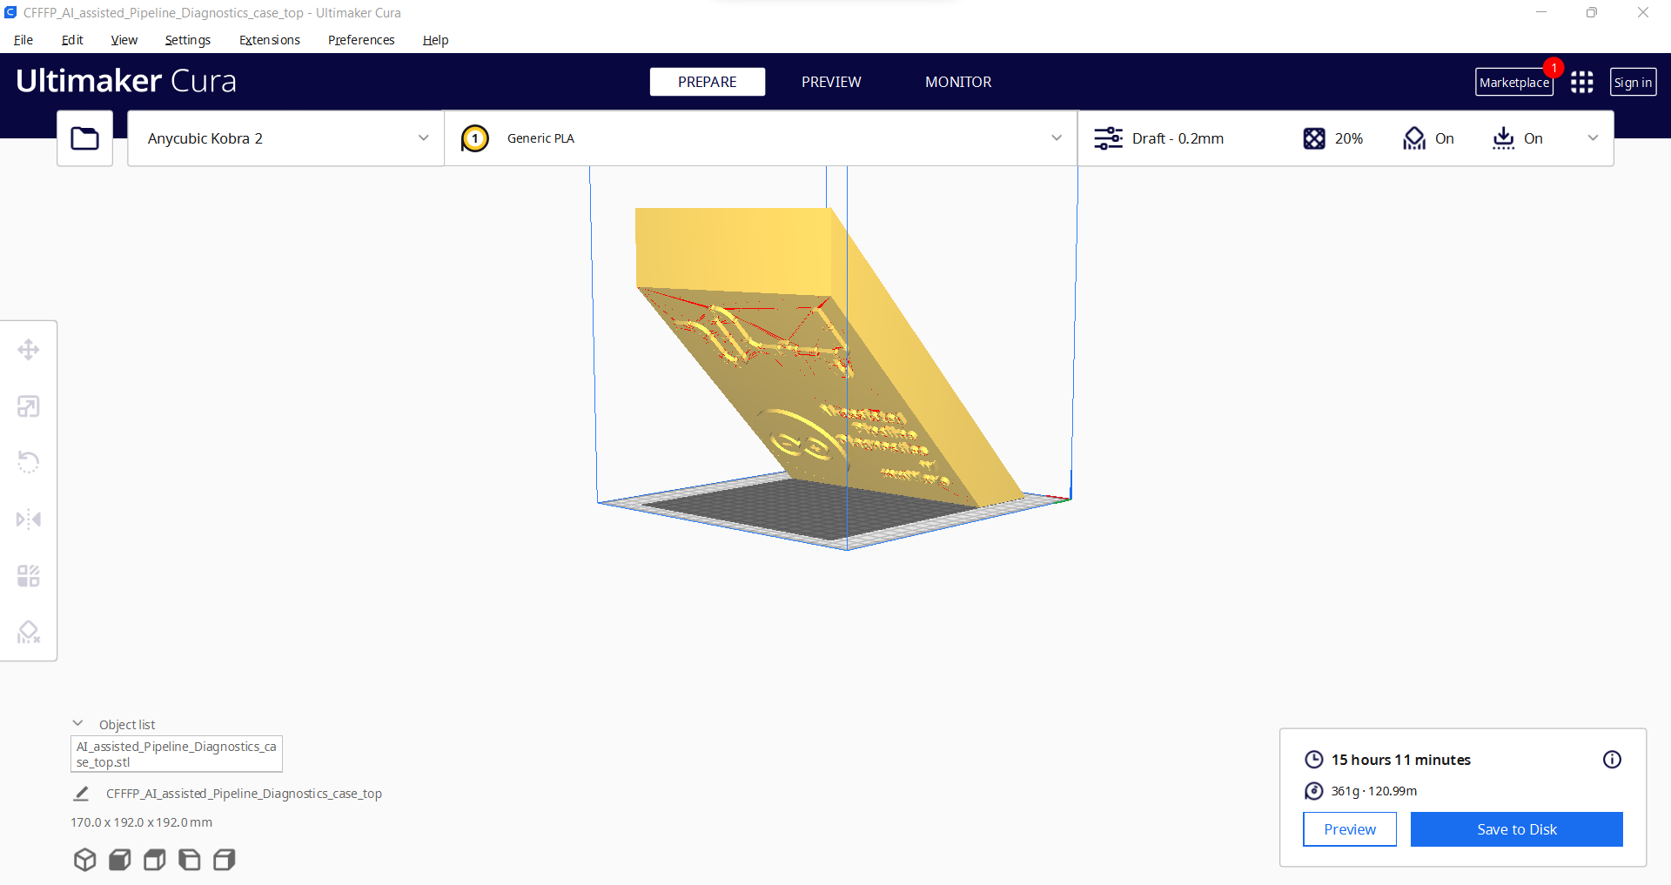1671x885 pixels.
Task: Click the Draft - 0.2mm profile text
Action: pos(1178,138)
